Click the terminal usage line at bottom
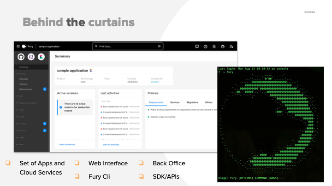This screenshot has width=332, height=186. coord(250,178)
